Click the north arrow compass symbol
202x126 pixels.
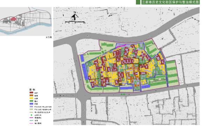click(74, 16)
